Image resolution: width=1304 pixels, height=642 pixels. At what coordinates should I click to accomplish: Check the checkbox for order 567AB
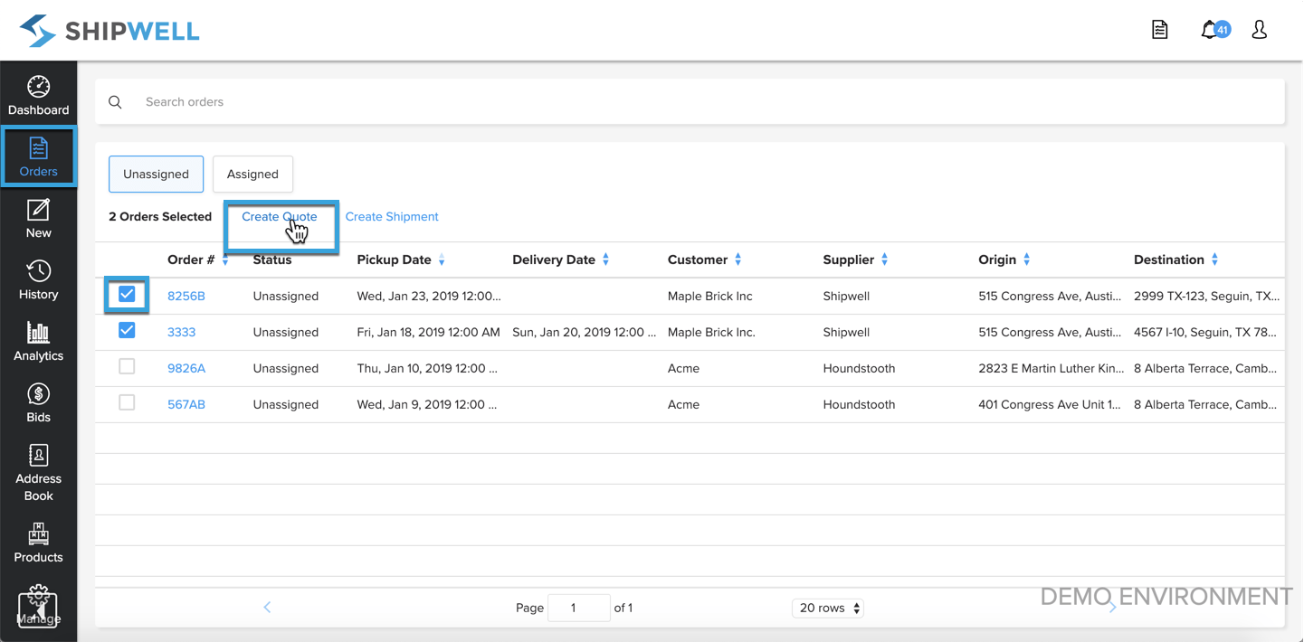pyautogui.click(x=127, y=402)
